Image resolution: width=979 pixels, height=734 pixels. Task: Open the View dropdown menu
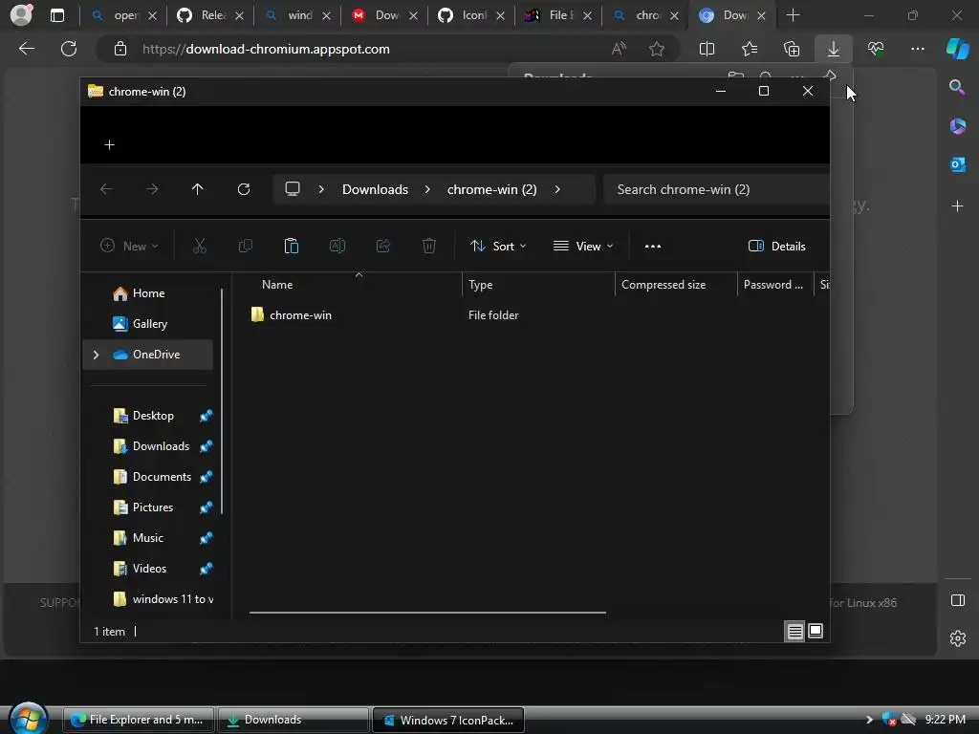[583, 246]
